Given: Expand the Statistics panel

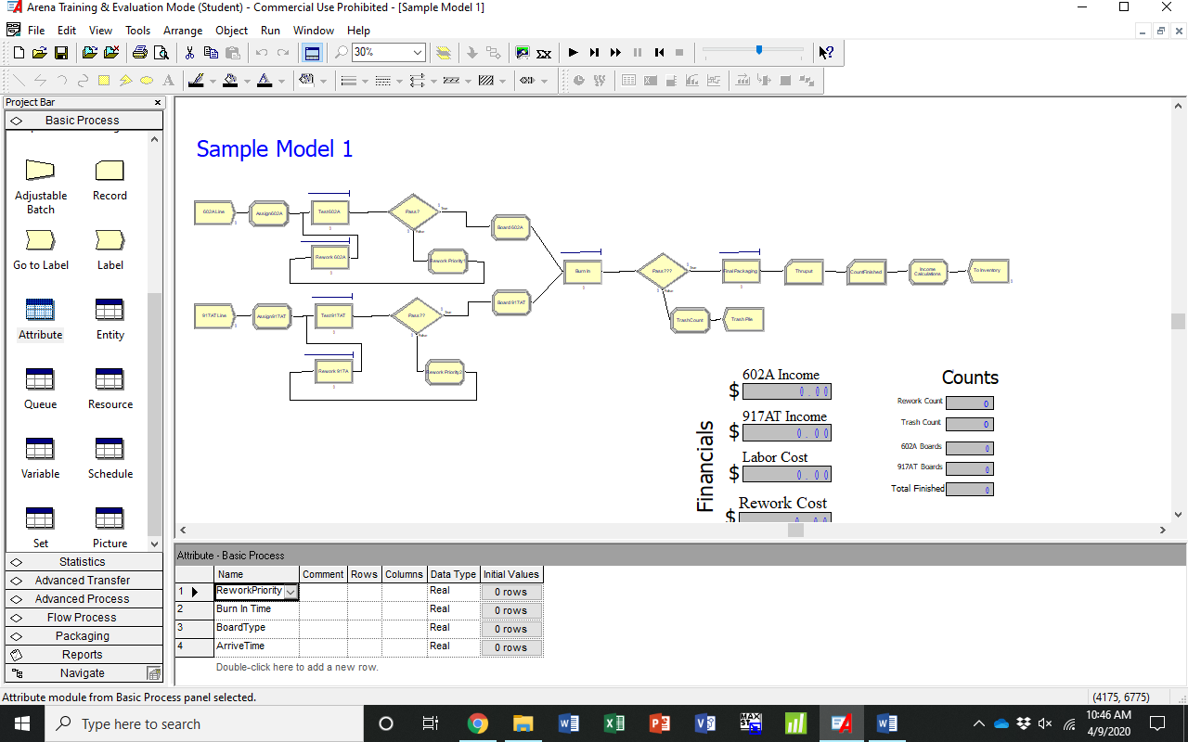Looking at the screenshot, I should [84, 562].
